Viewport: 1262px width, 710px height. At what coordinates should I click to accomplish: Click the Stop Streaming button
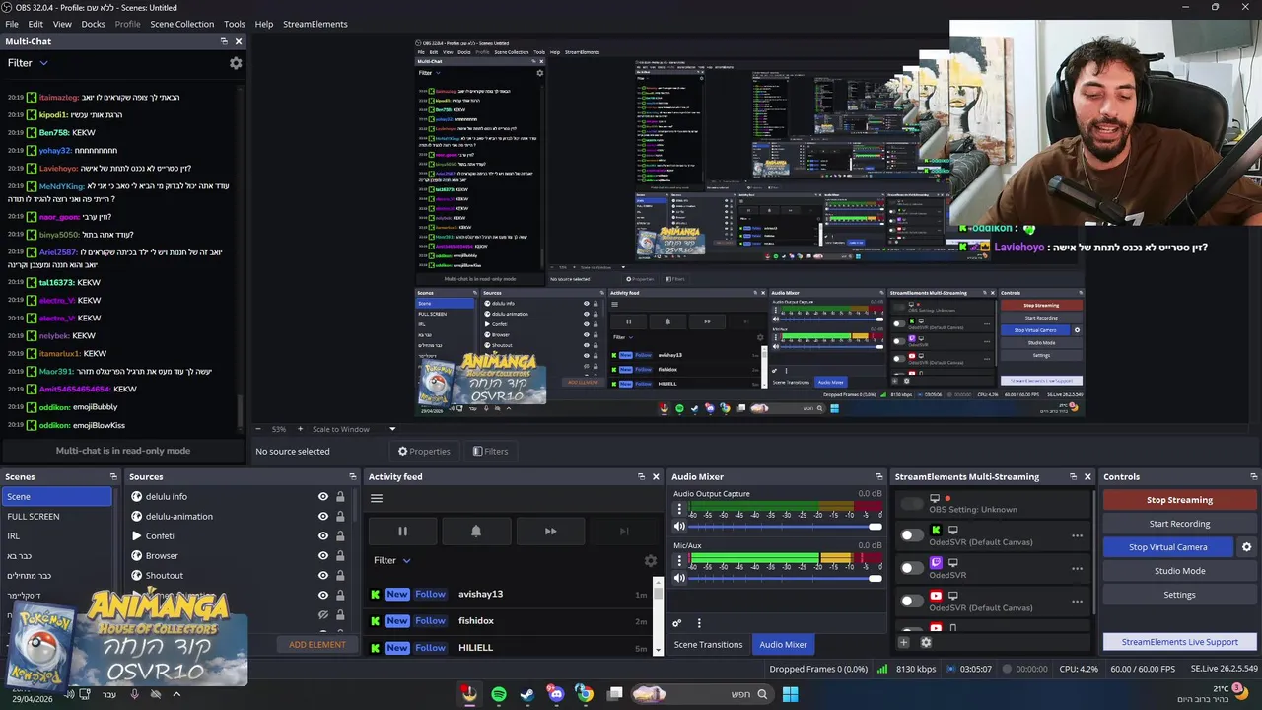coord(1179,500)
